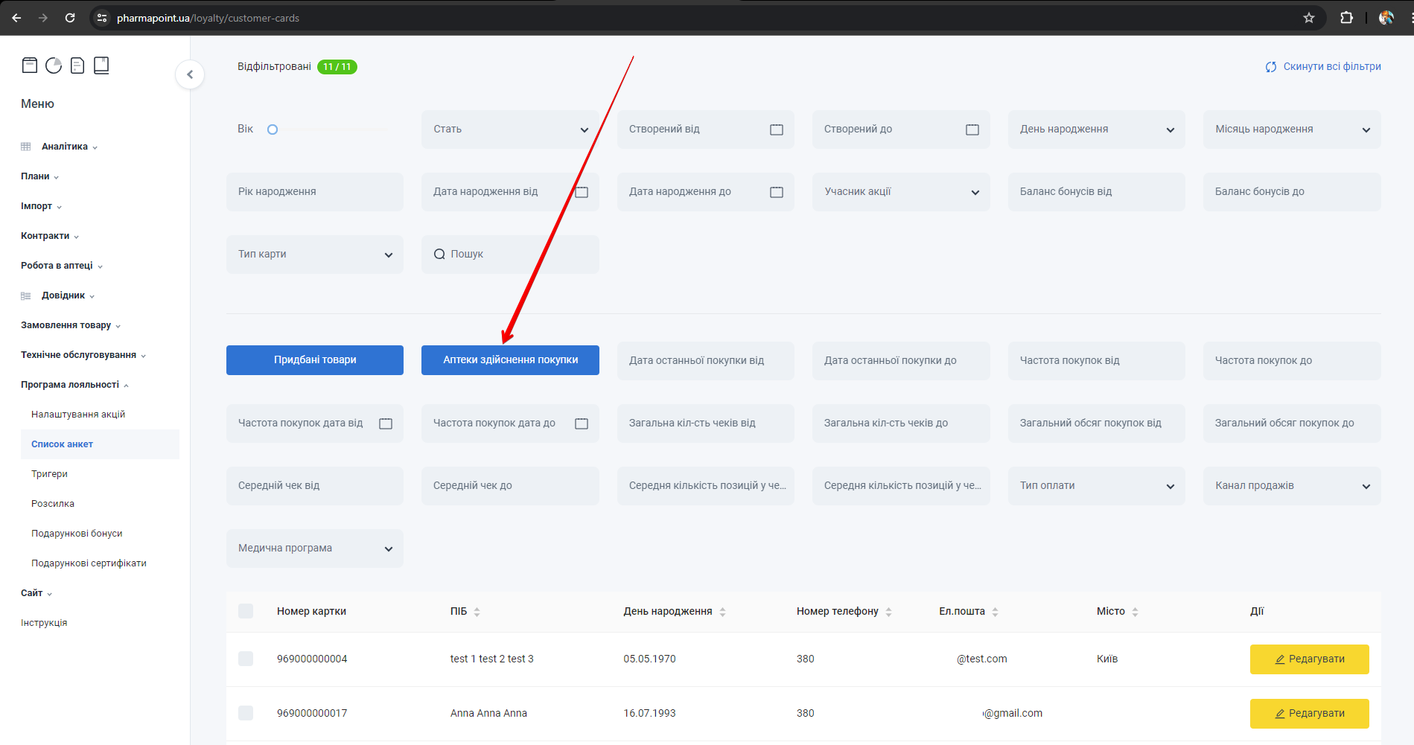Click the Аптеки здійснення покупки button
Screen dimensions: 1414x745
(x=510, y=360)
